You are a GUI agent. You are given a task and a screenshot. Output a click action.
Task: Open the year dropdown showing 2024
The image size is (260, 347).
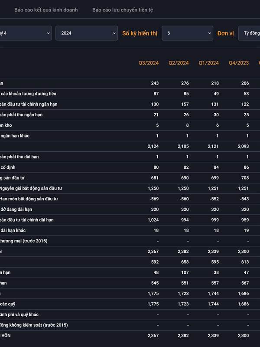(x=87, y=33)
